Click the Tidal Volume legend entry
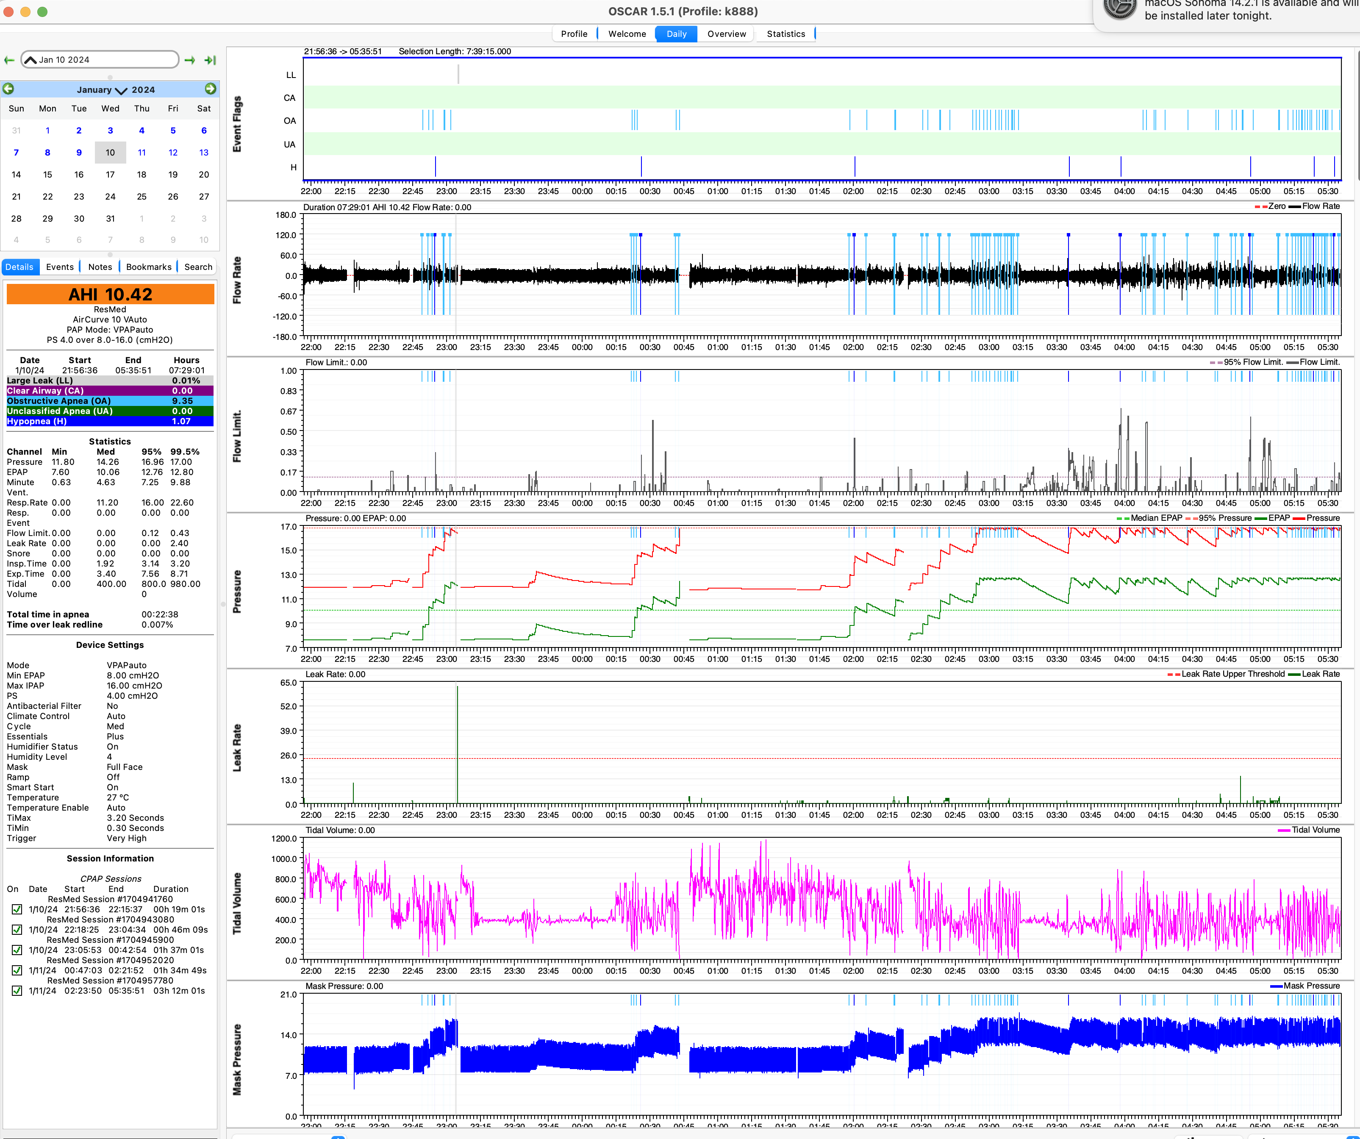This screenshot has width=1360, height=1139. pos(1309,830)
